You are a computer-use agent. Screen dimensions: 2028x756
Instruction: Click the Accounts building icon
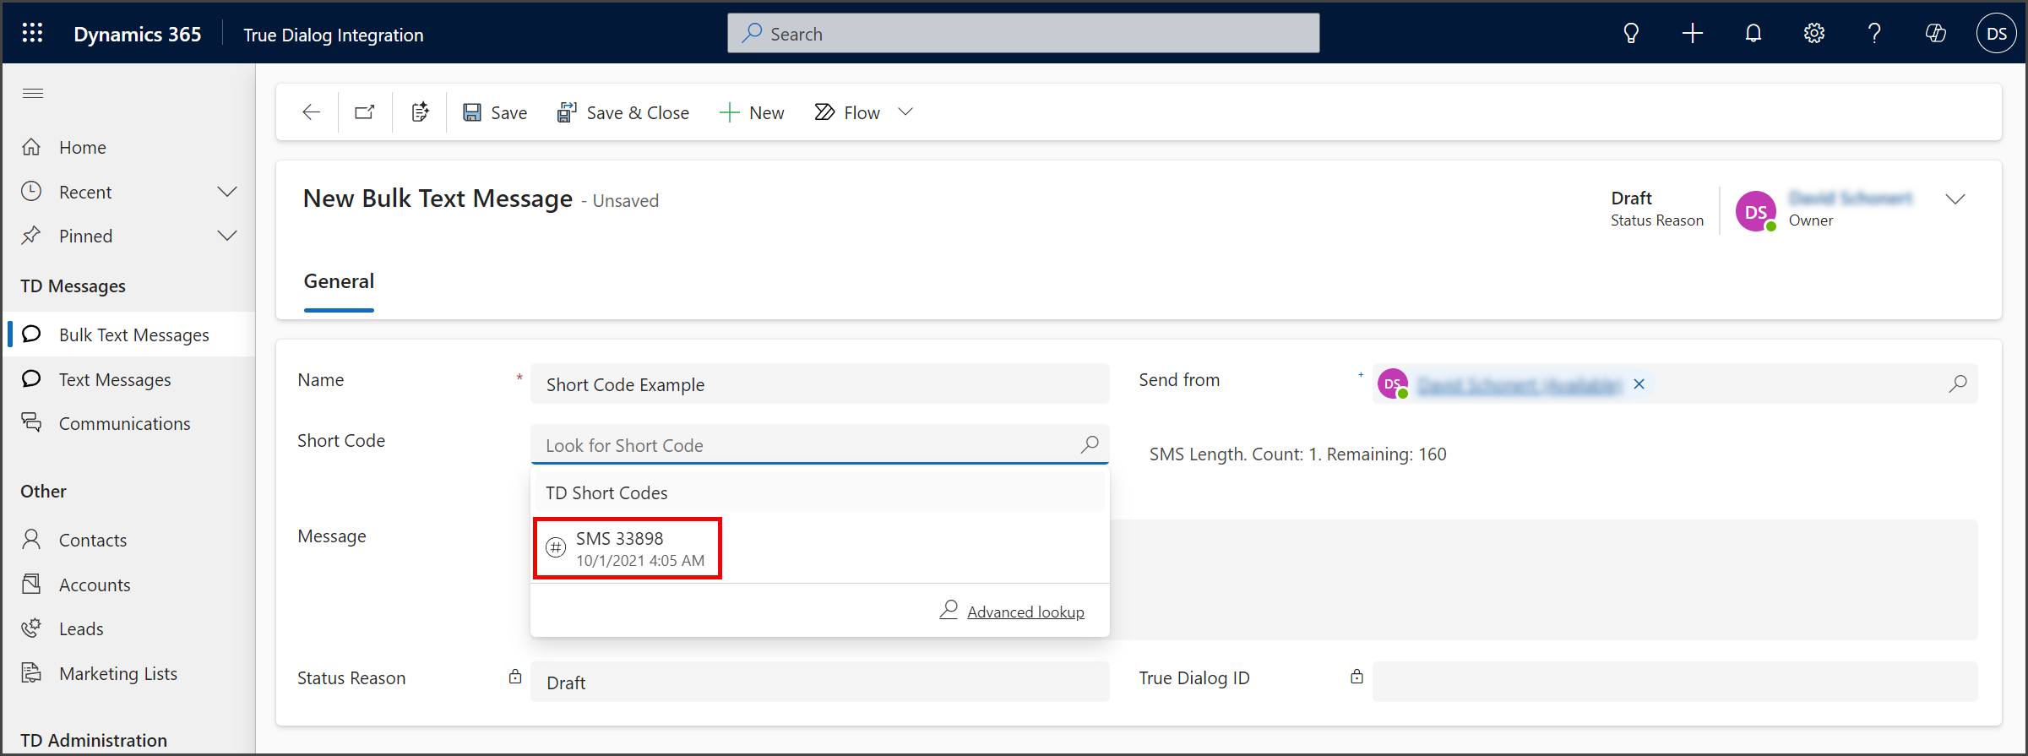pos(31,584)
